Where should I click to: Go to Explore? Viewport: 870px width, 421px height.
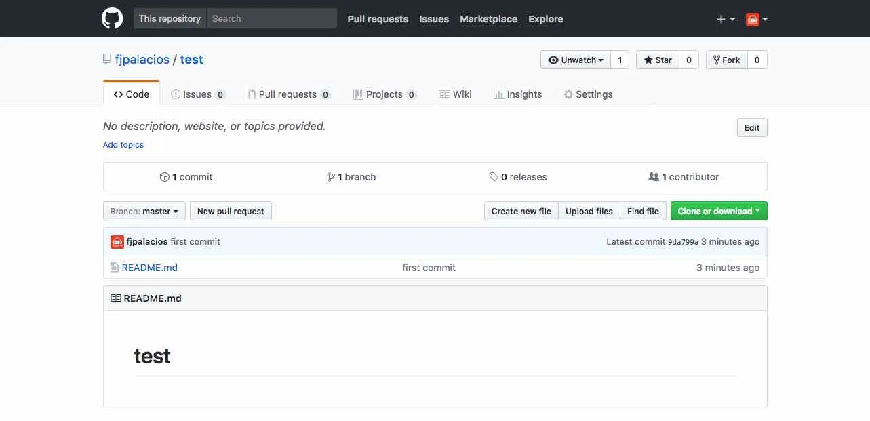coord(546,19)
